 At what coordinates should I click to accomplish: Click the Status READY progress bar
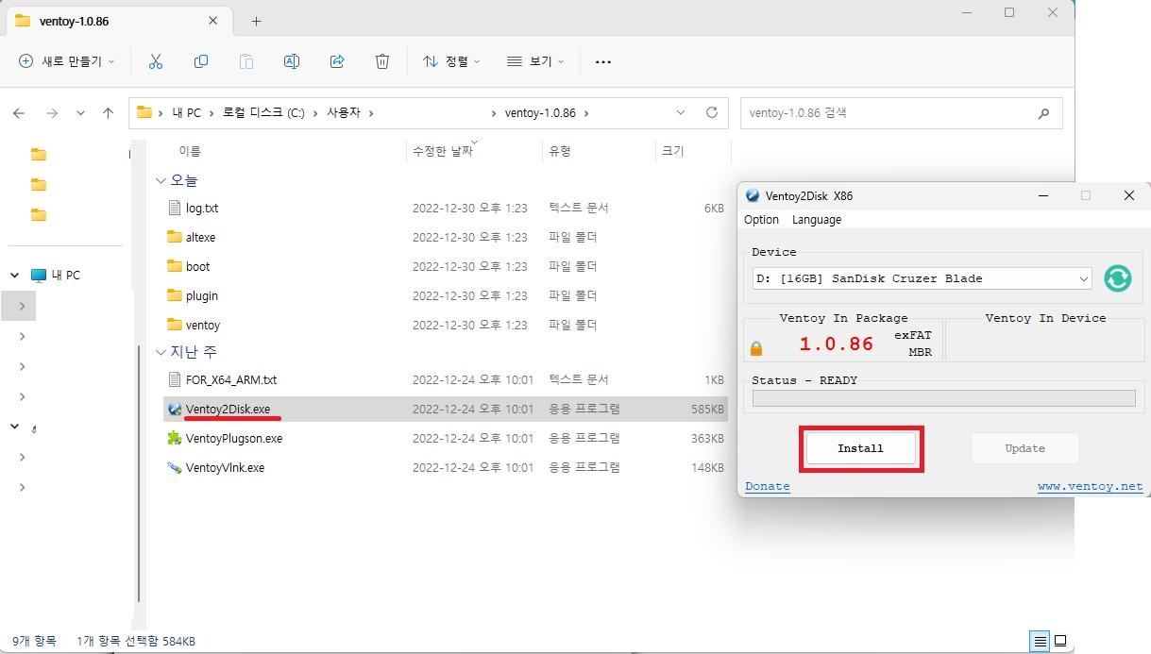[942, 398]
